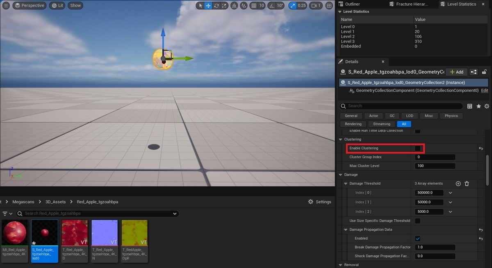Open Blueprint/add script icon next to Add
The width and height of the screenshot is (492, 268).
(474, 72)
